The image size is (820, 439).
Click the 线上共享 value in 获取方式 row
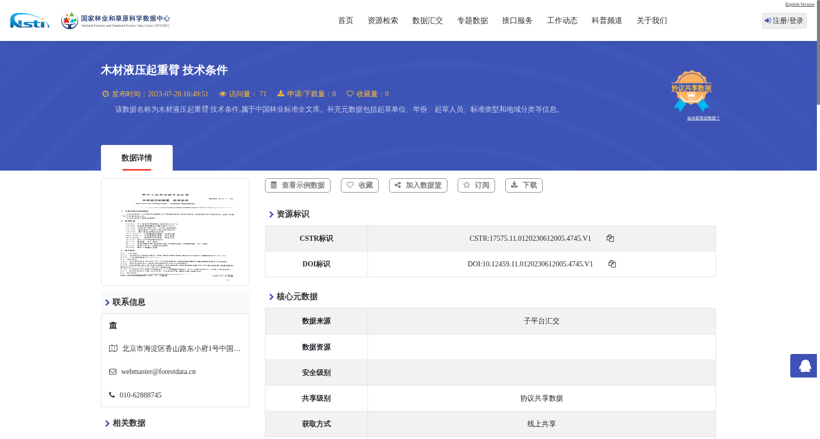542,424
